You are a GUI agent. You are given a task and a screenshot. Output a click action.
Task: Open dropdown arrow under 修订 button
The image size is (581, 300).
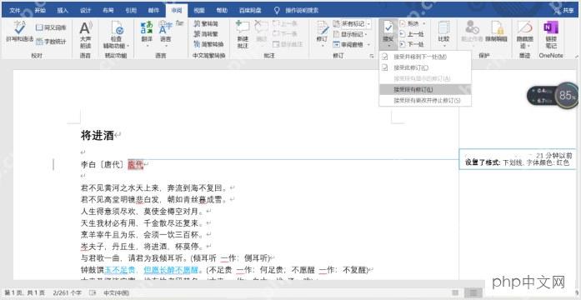coord(322,46)
